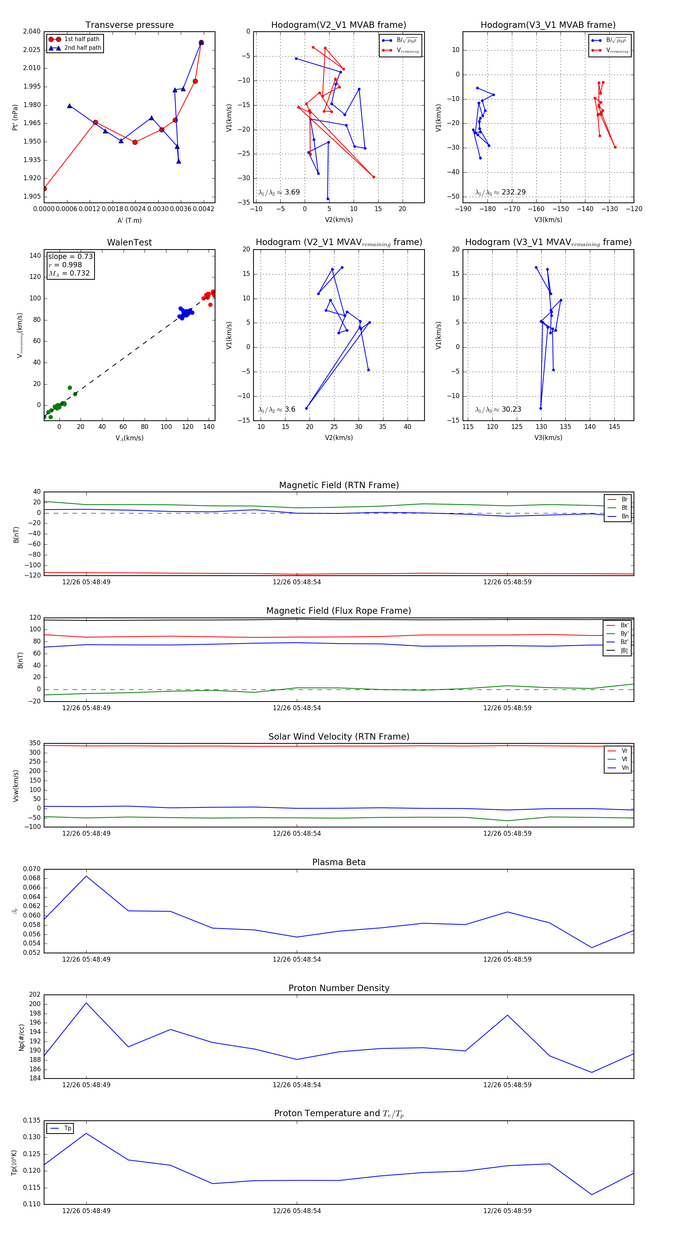
Task: Select the 'Br' legend entry
Action: (618, 499)
